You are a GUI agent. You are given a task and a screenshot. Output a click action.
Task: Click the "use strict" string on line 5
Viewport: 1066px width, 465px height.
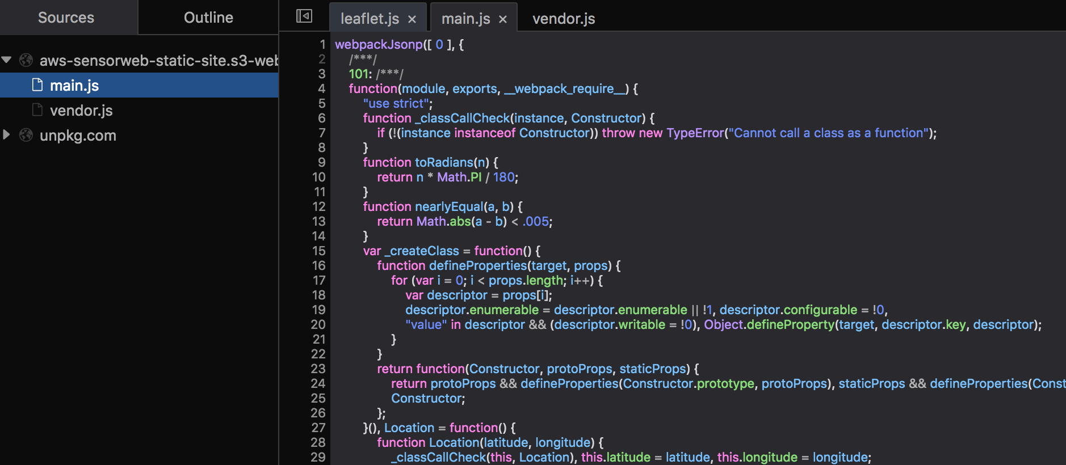[x=396, y=103]
